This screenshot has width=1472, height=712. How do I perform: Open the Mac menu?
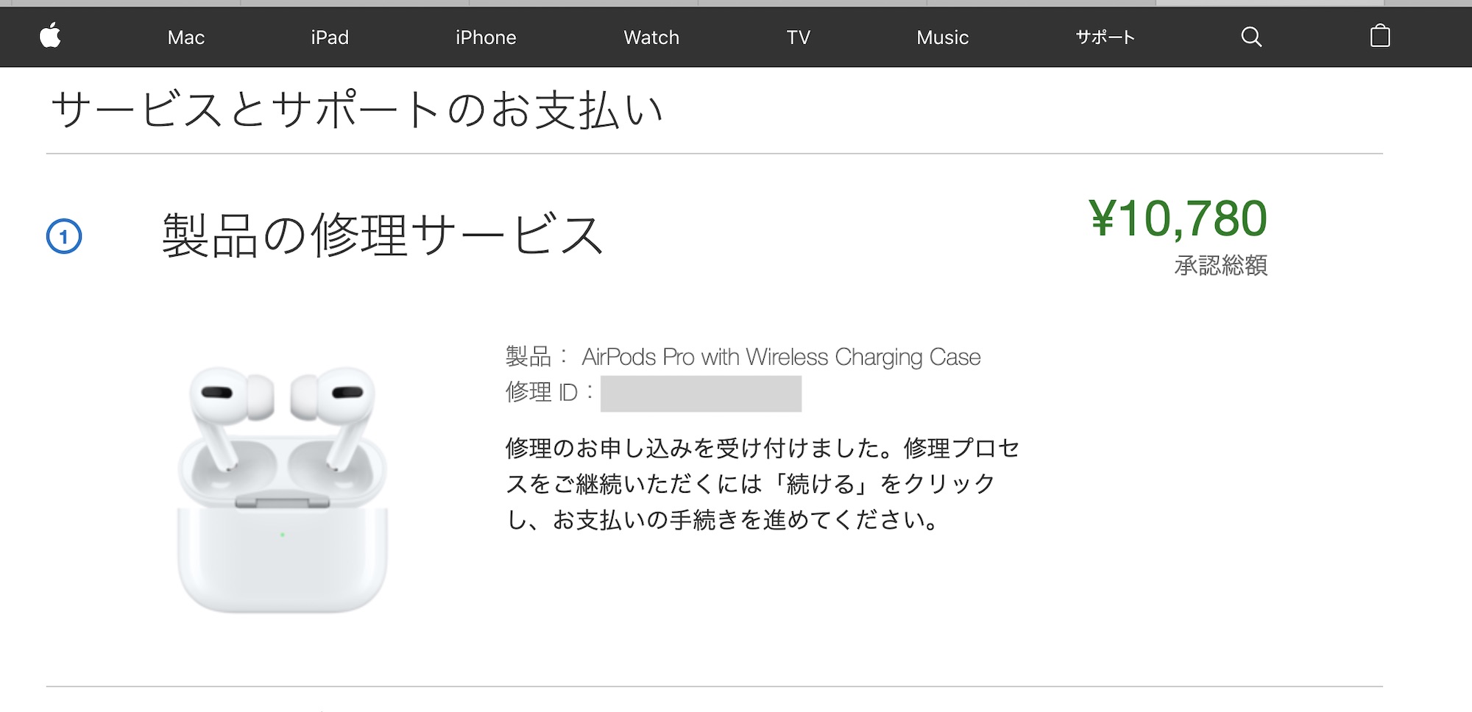tap(186, 38)
